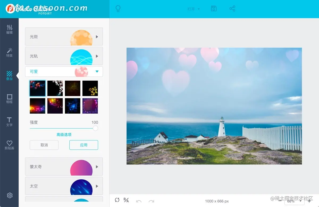Click the reset rotate arrows icon
Image resolution: width=319 pixels, height=207 pixels.
[117, 200]
